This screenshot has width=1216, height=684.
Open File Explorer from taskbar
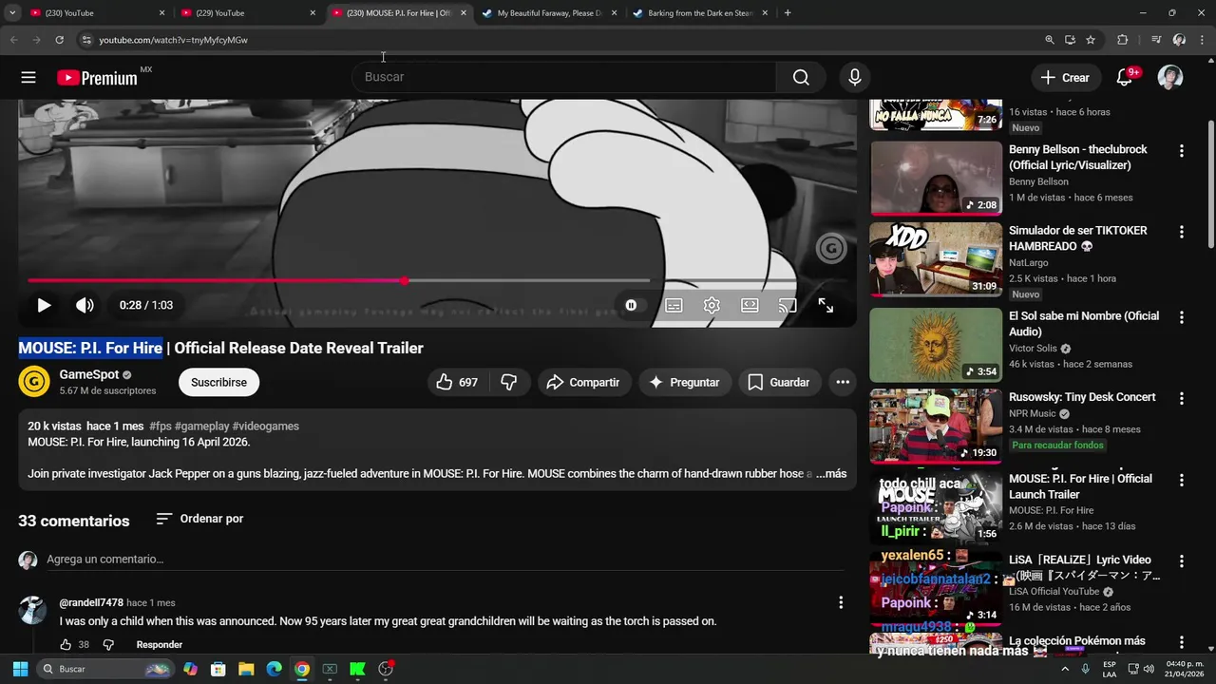[246, 669]
